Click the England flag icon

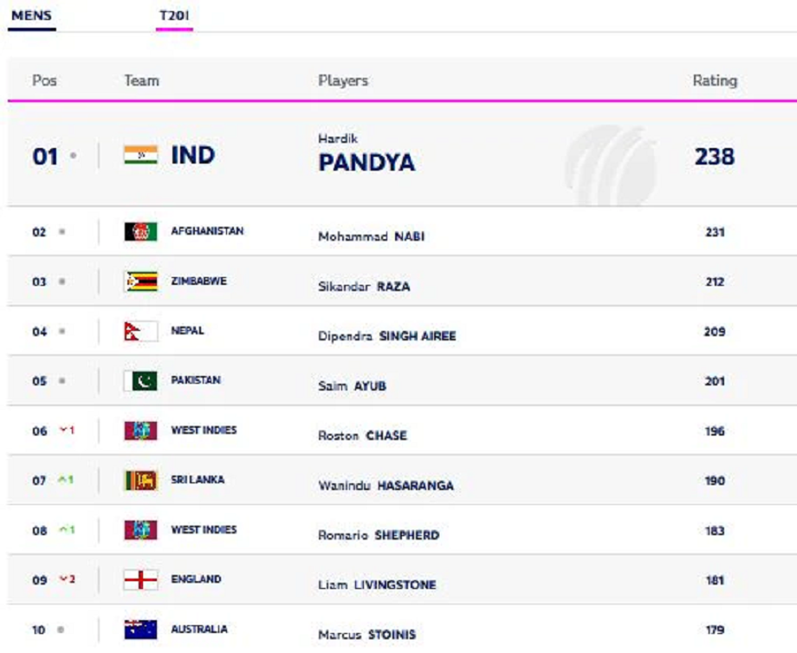click(140, 580)
